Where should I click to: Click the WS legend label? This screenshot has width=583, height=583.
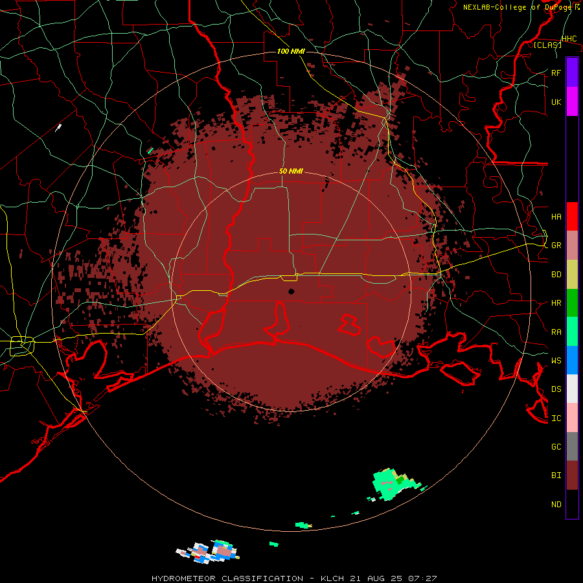coord(556,360)
